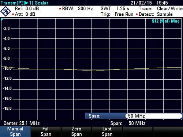Click the Ref: 0.0 dB setting
Viewport: 183px width, 137px height.
click(27, 9)
